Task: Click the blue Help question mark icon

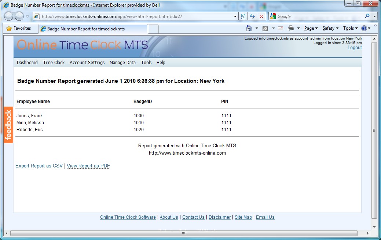Action: pos(364,28)
